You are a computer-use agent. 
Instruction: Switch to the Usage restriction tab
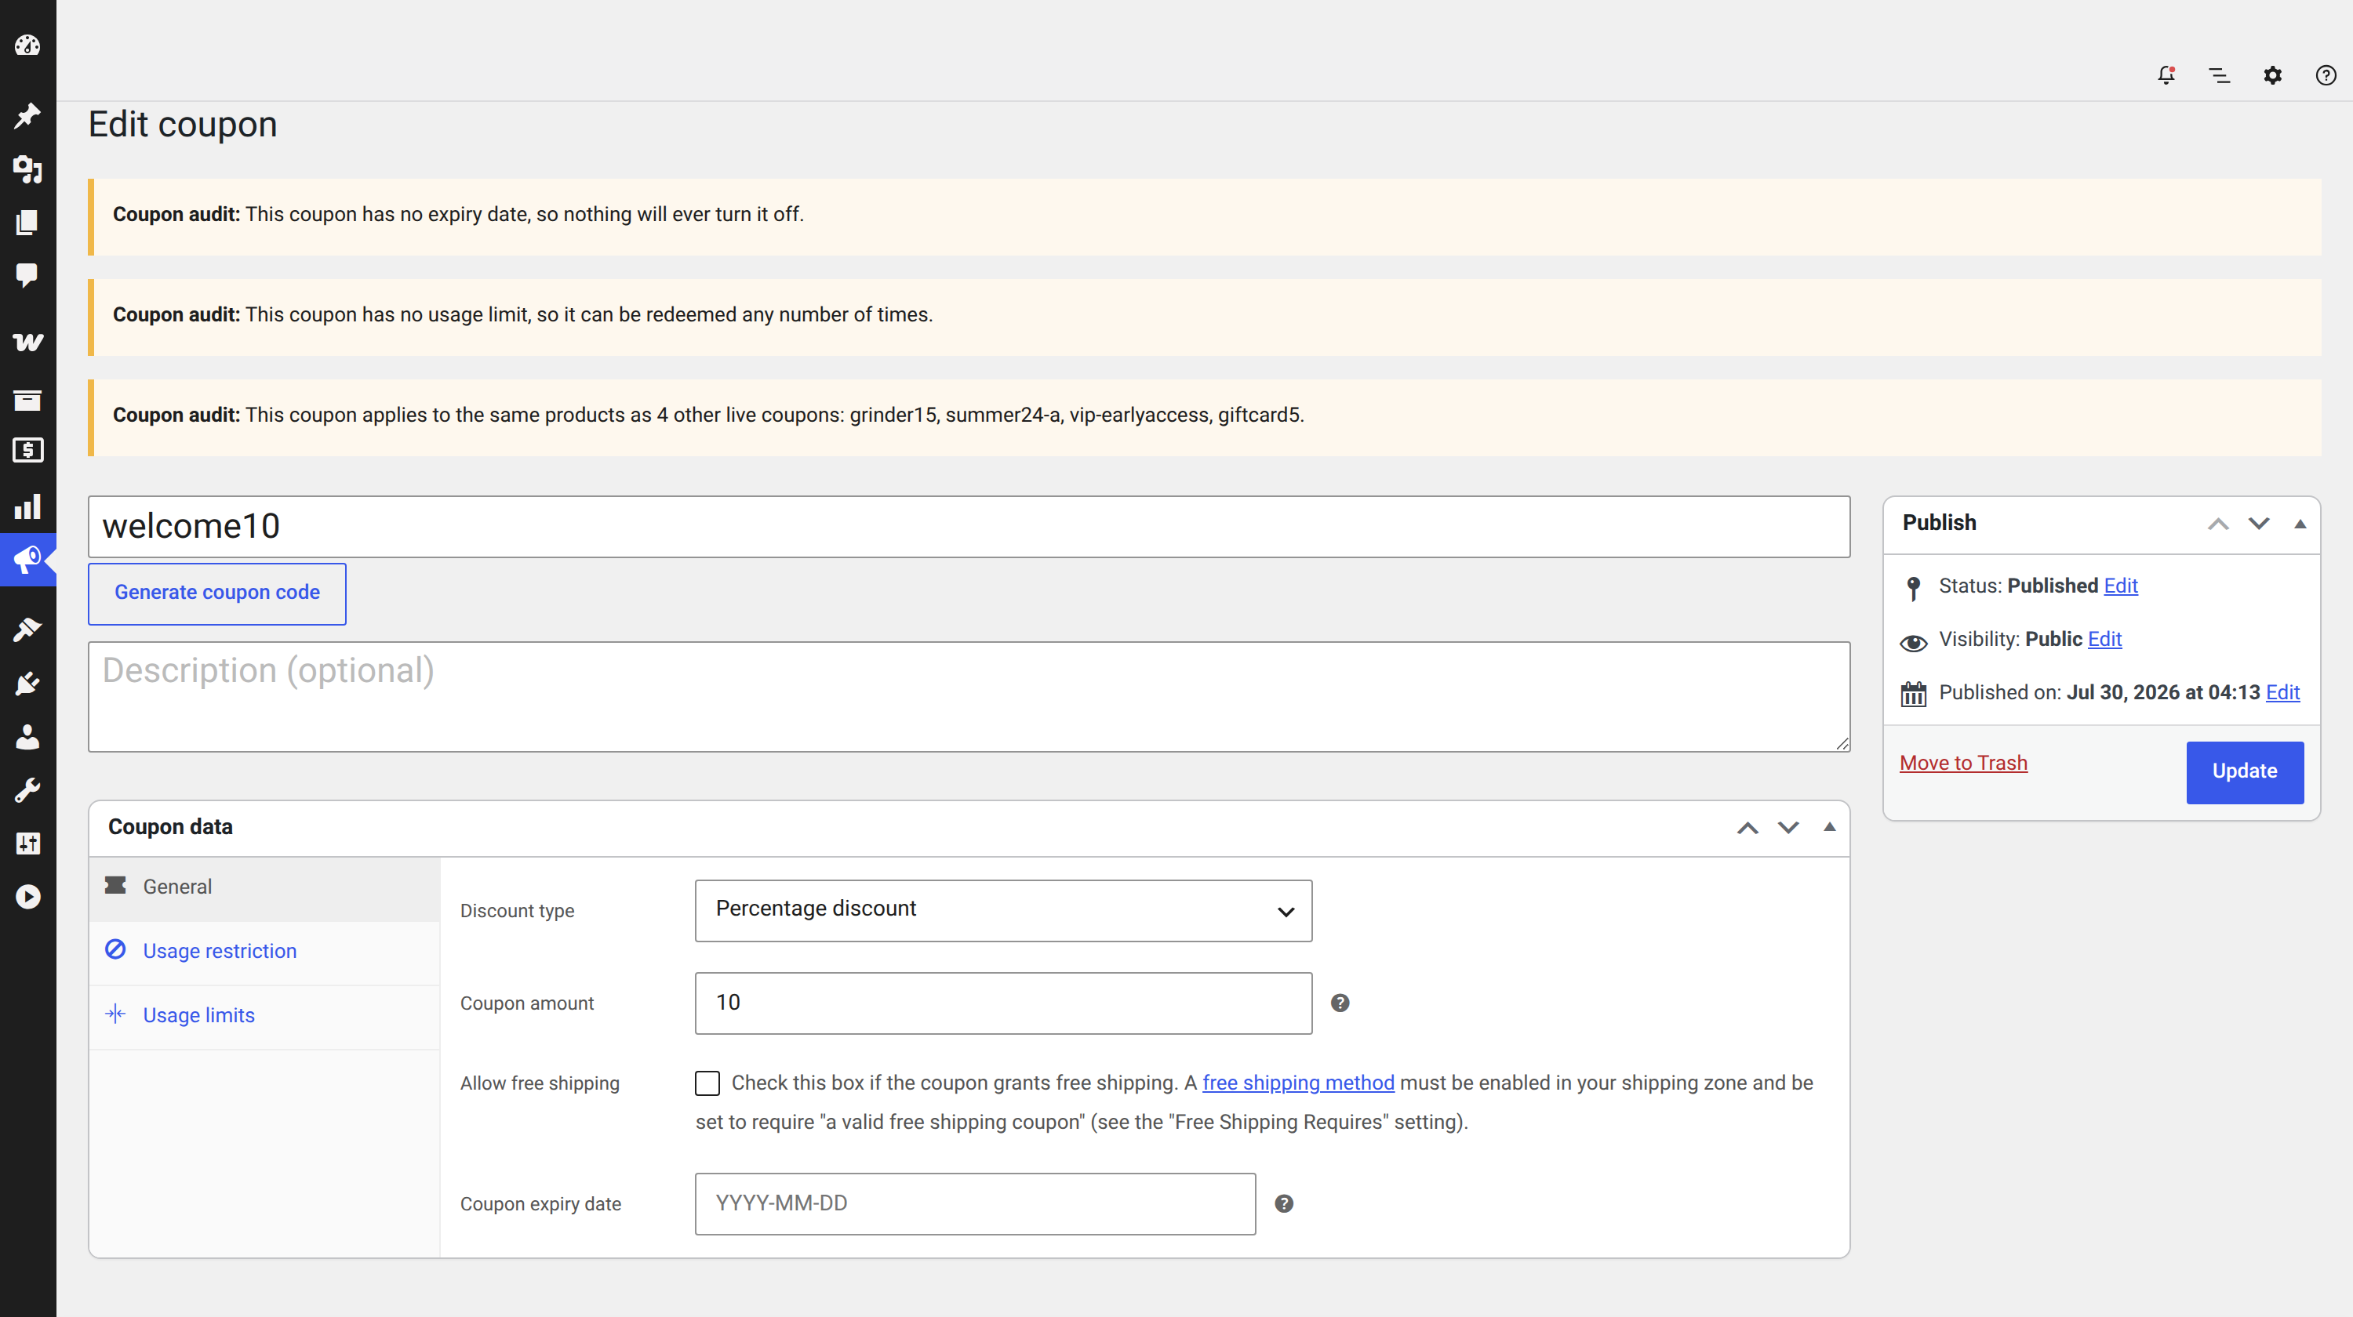[265, 951]
